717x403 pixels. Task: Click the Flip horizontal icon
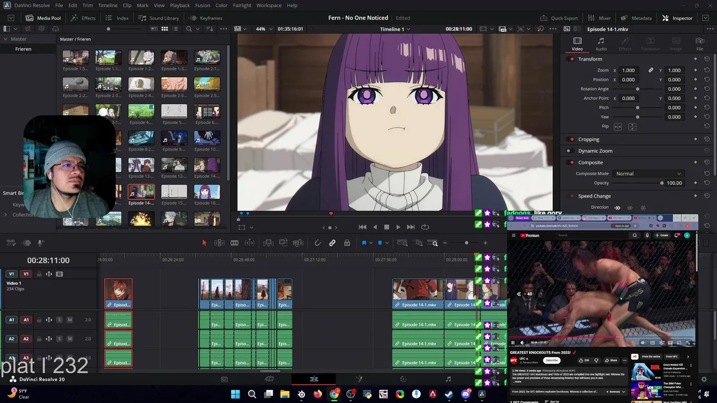(x=618, y=126)
